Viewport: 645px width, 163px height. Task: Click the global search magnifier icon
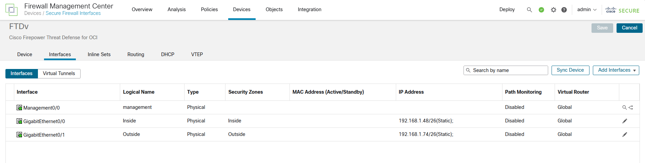[529, 10]
